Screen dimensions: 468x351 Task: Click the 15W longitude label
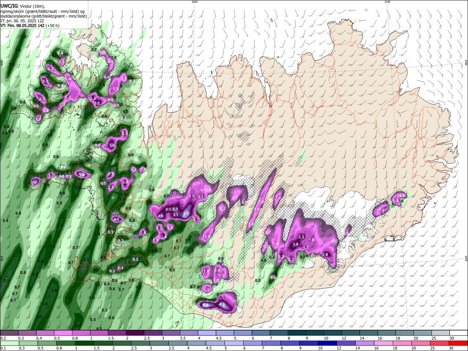(387, 2)
